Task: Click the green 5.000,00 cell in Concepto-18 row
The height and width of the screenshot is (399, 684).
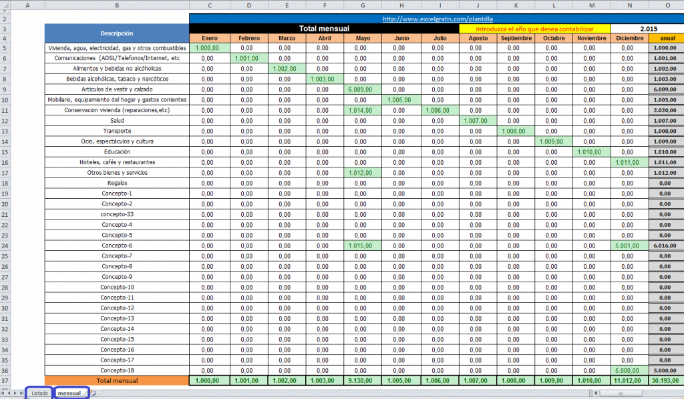Action: point(629,371)
